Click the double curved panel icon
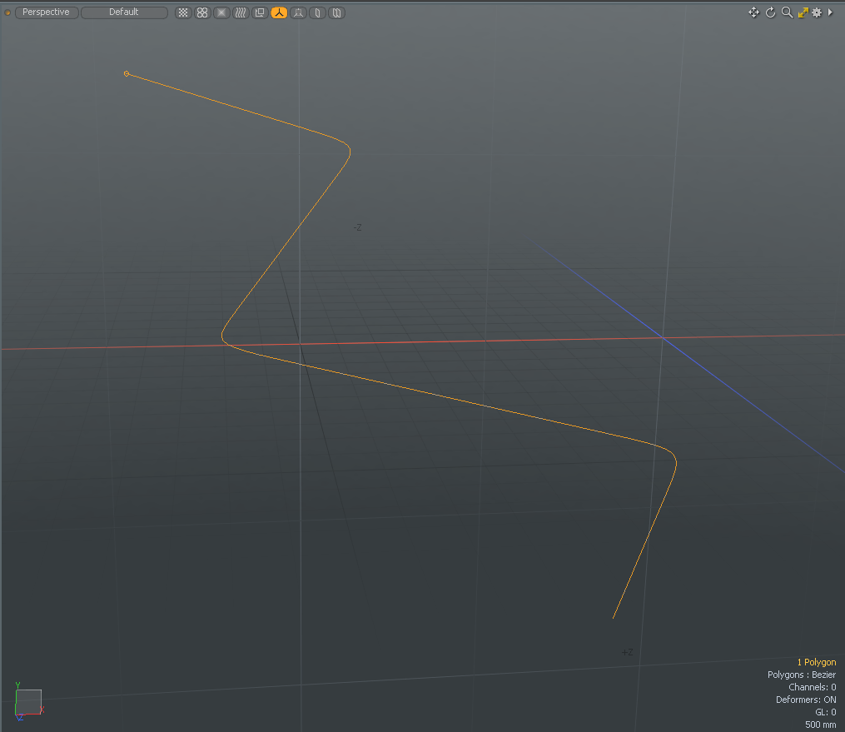 tap(336, 12)
